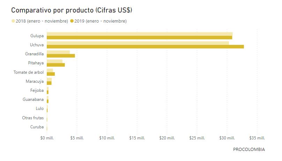
Task: Click the Gulupa 2018 bar
Action: [x=140, y=34]
